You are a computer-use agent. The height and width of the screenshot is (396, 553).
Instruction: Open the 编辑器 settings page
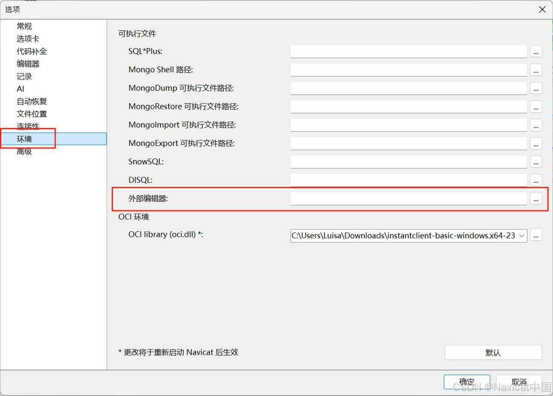tap(28, 63)
